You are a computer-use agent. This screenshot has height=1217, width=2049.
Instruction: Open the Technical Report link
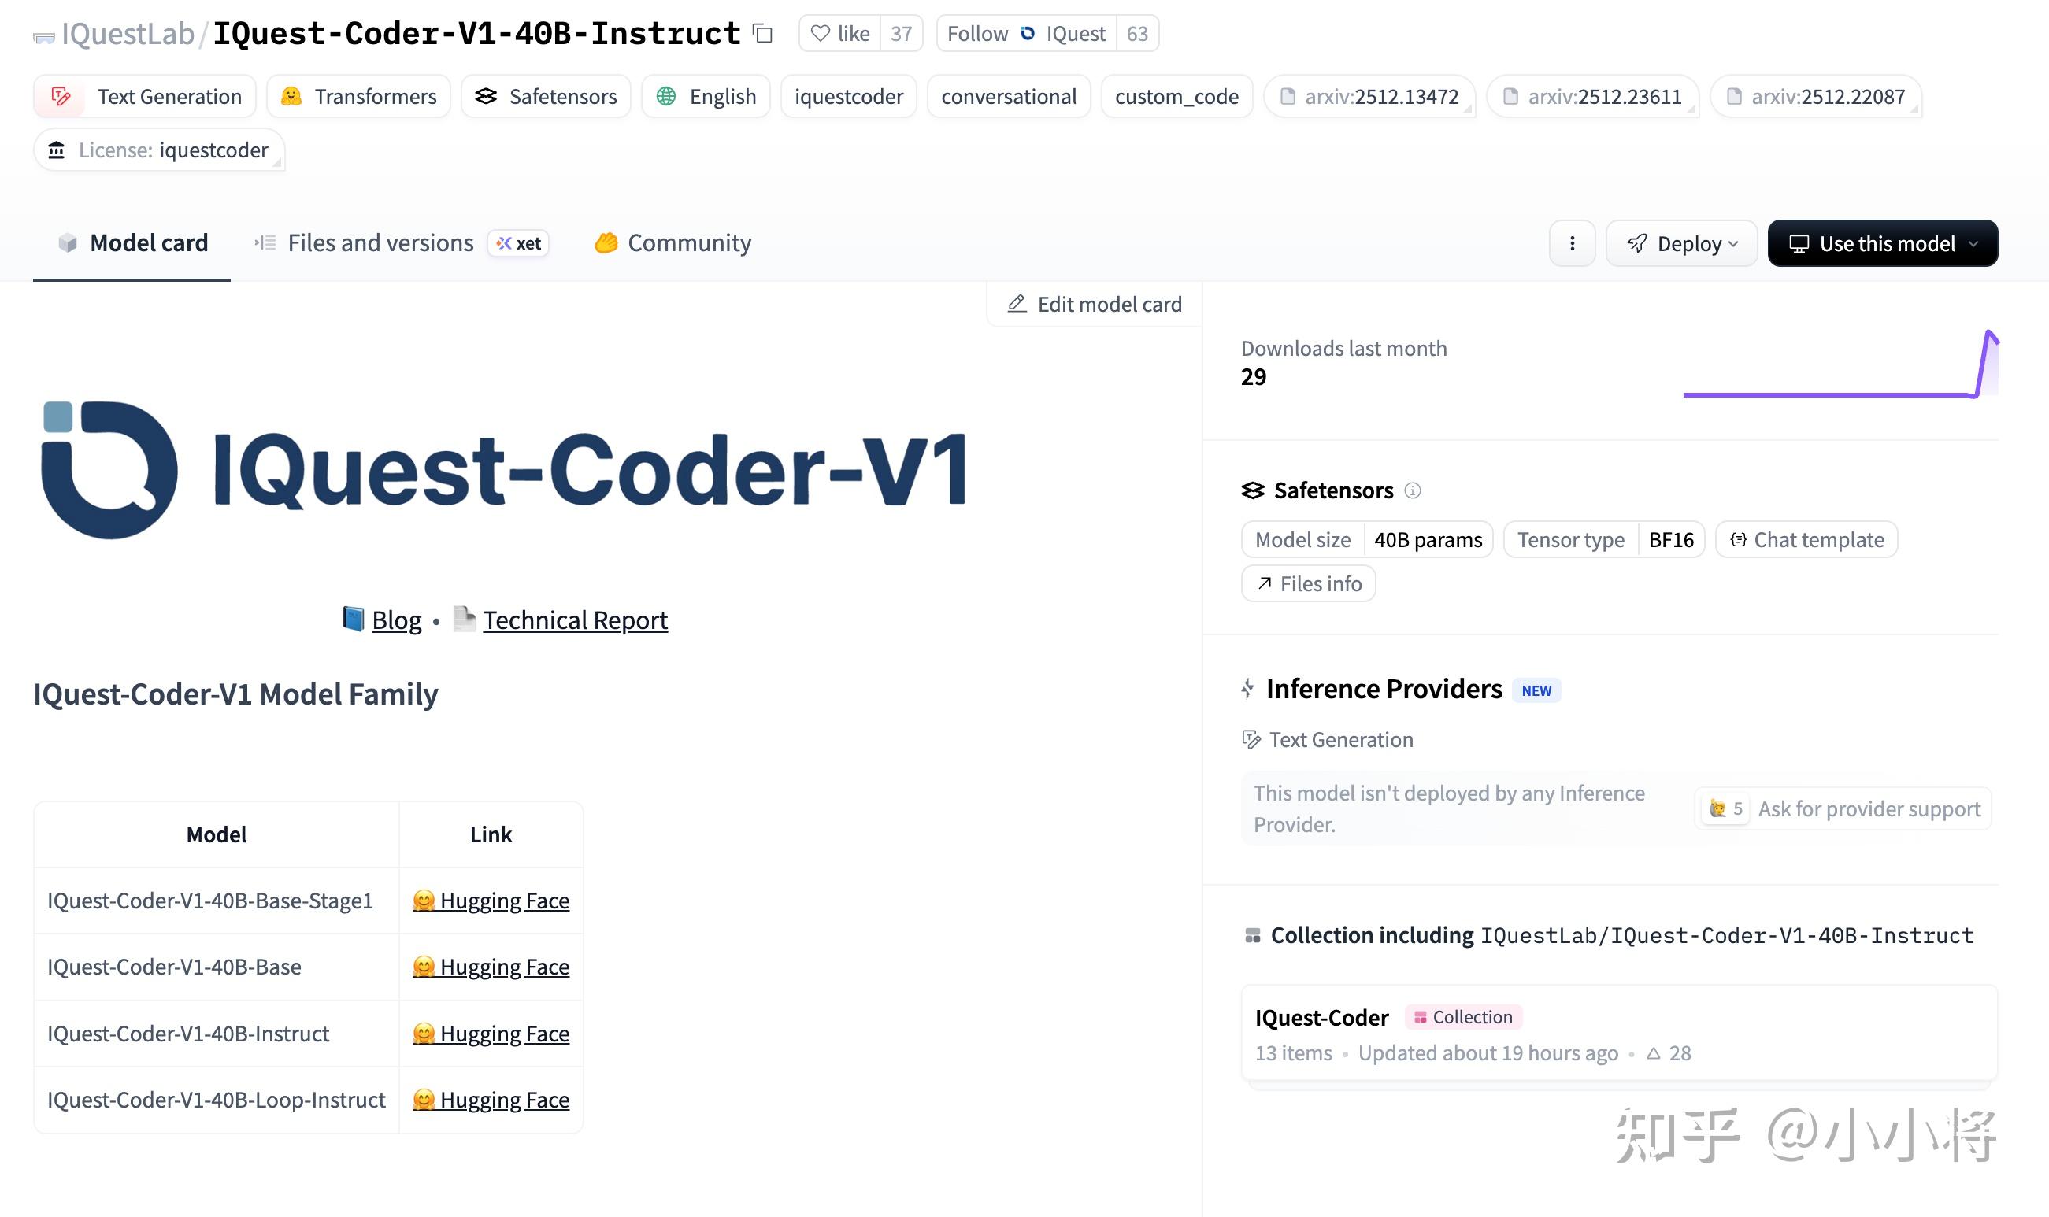point(574,620)
